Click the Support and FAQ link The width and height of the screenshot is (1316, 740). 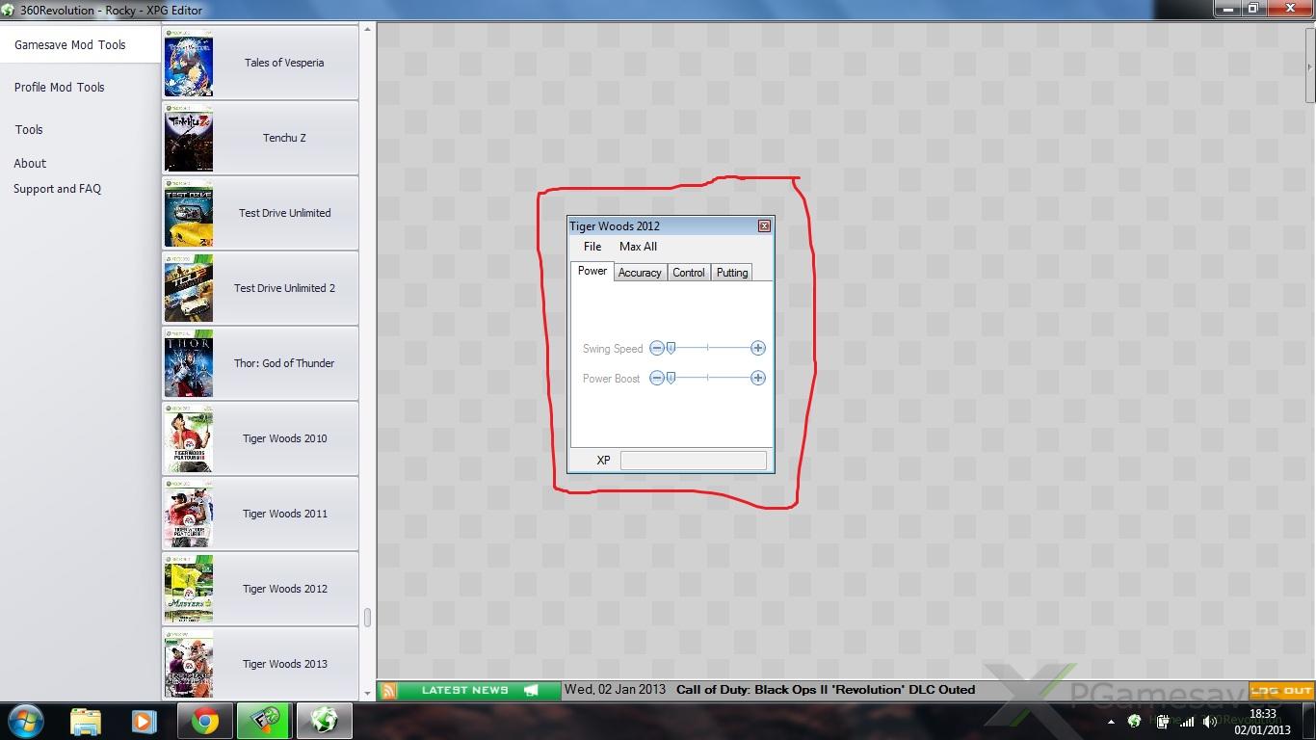point(58,189)
